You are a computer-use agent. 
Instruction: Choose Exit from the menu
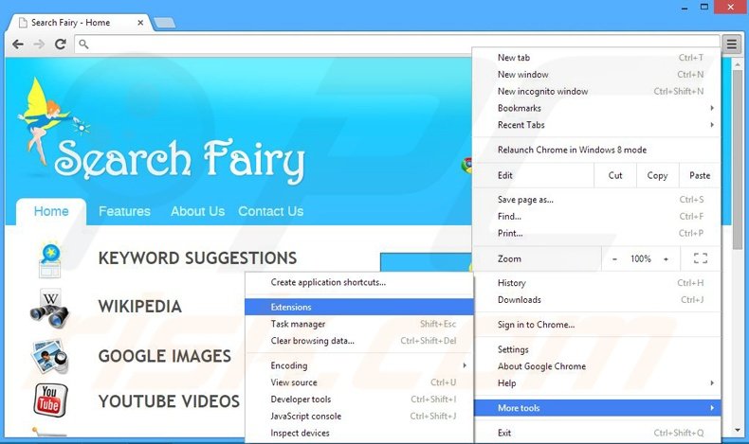coord(596,433)
